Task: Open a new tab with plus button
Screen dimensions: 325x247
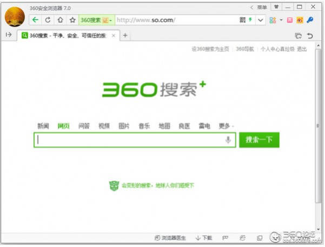Action: pos(125,36)
